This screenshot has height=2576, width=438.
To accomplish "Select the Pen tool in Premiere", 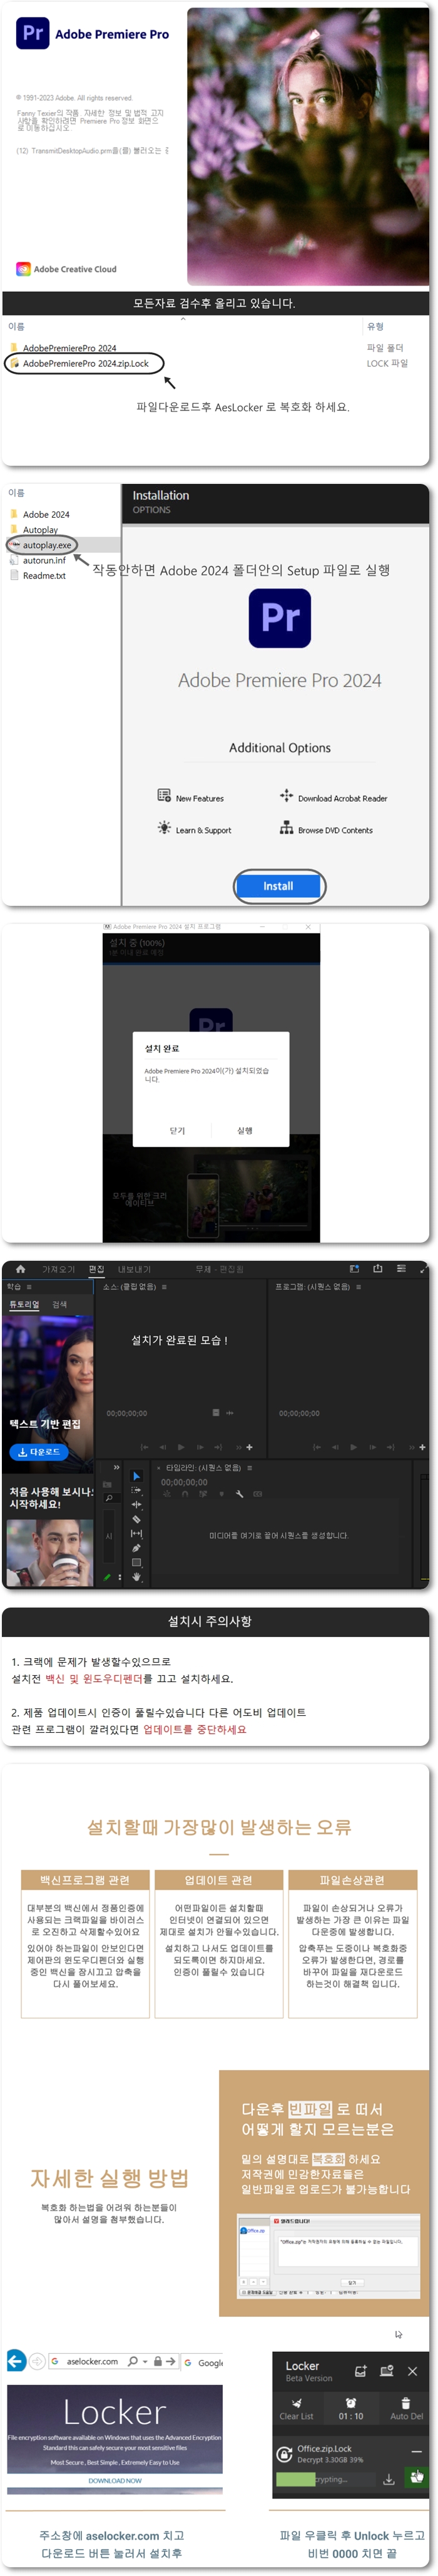I will point(136,1548).
